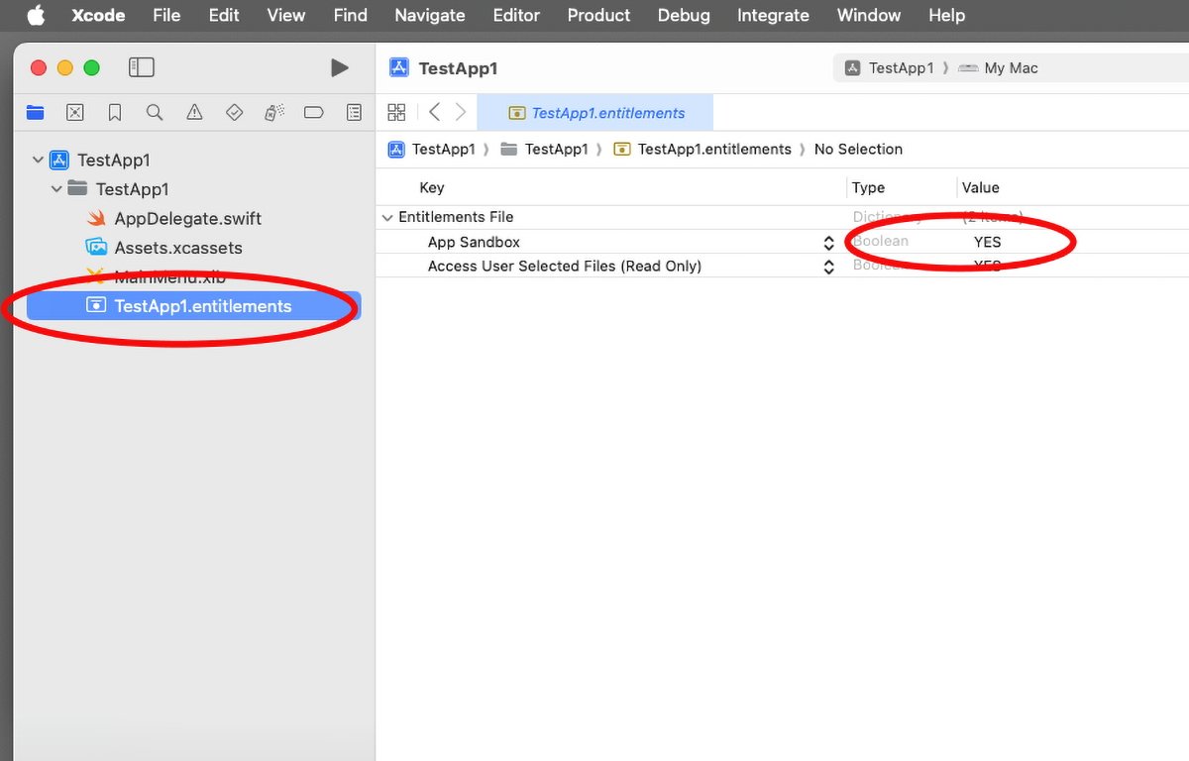Toggle the navigator sidebar visibility
Image resolution: width=1189 pixels, height=761 pixels.
coord(142,66)
